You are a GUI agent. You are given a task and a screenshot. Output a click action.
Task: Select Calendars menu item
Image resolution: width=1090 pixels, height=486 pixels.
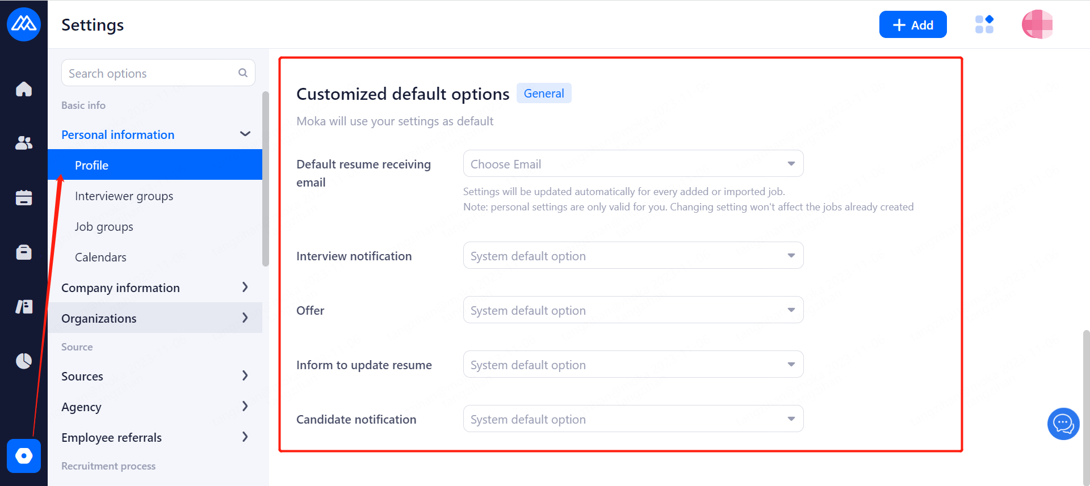click(x=100, y=257)
